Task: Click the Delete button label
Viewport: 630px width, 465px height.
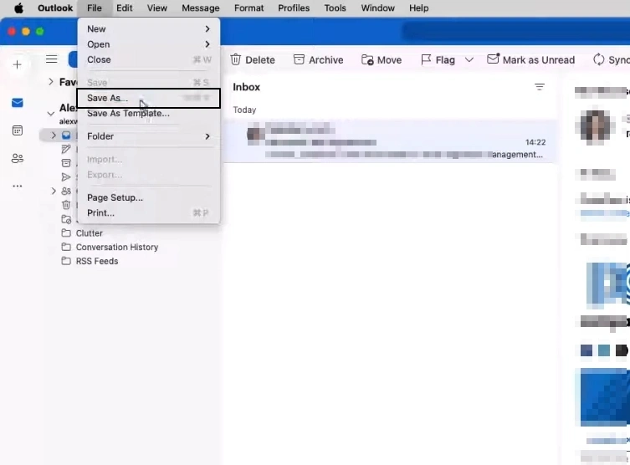Action: point(260,60)
